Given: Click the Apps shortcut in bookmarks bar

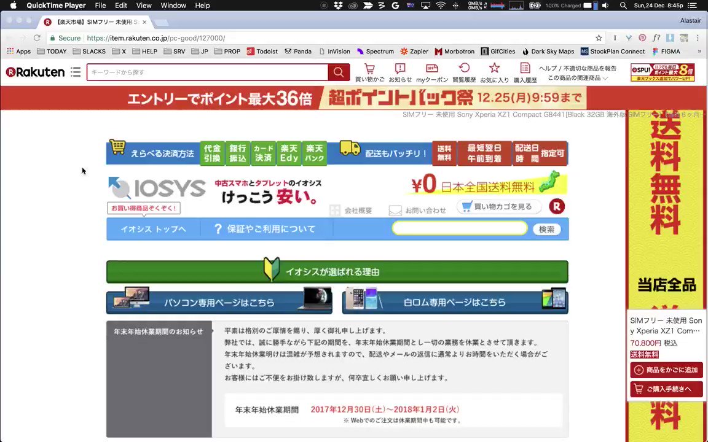Looking at the screenshot, I should click(x=18, y=52).
